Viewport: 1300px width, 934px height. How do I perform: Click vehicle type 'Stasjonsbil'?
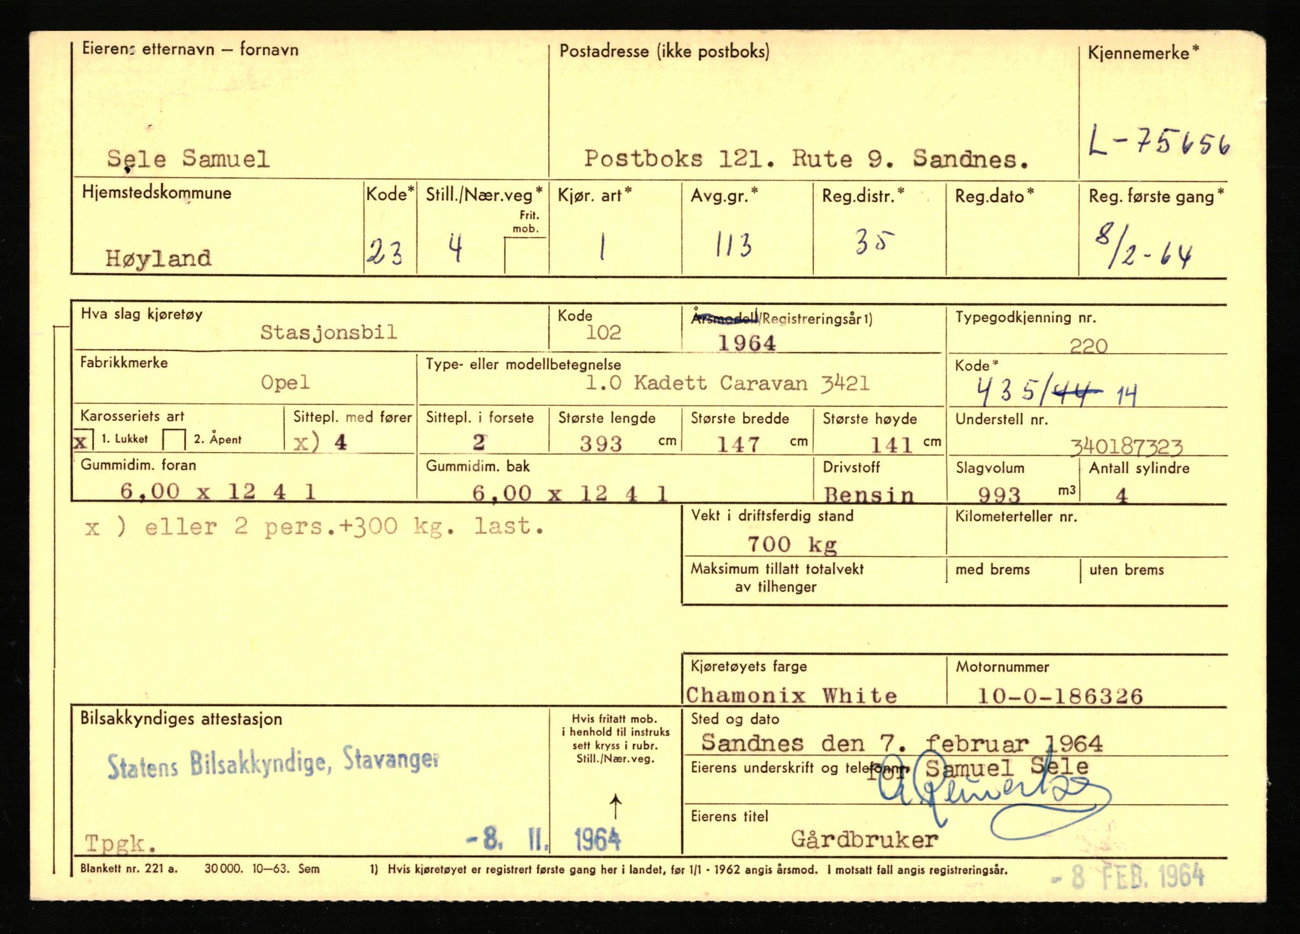coord(329,332)
